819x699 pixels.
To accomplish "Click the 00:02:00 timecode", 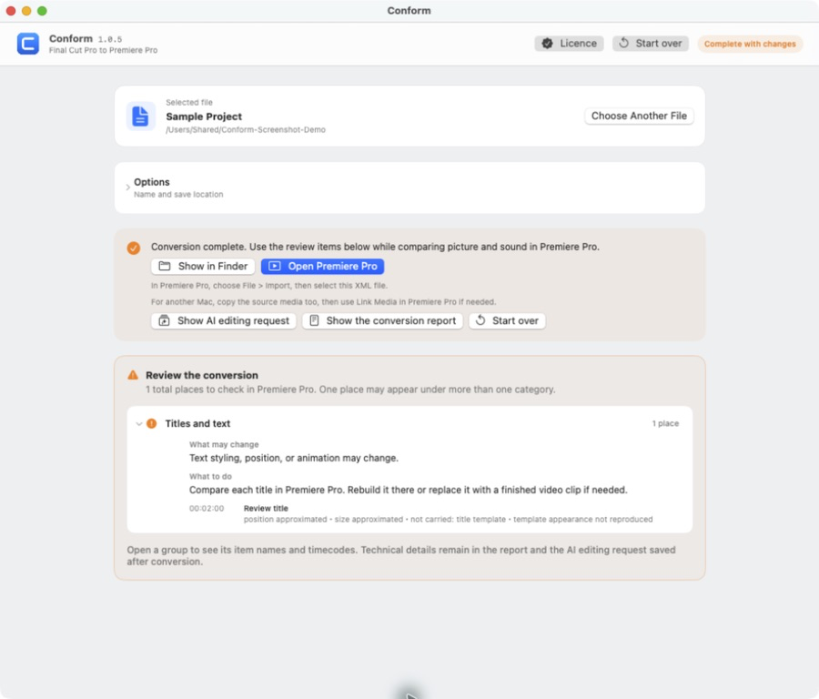I will tap(207, 508).
